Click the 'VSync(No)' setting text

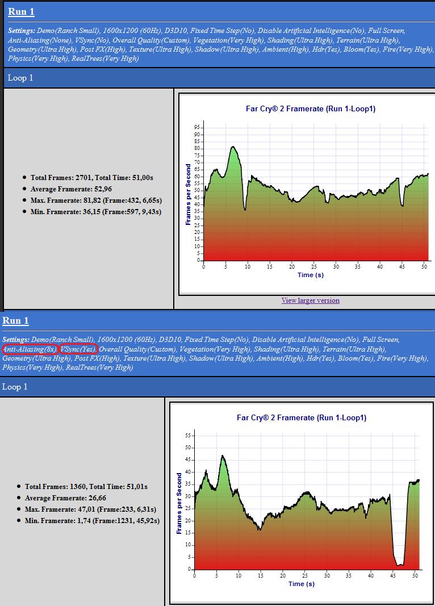92,40
